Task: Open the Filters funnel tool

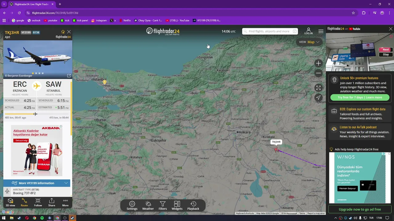Action: pyautogui.click(x=163, y=206)
